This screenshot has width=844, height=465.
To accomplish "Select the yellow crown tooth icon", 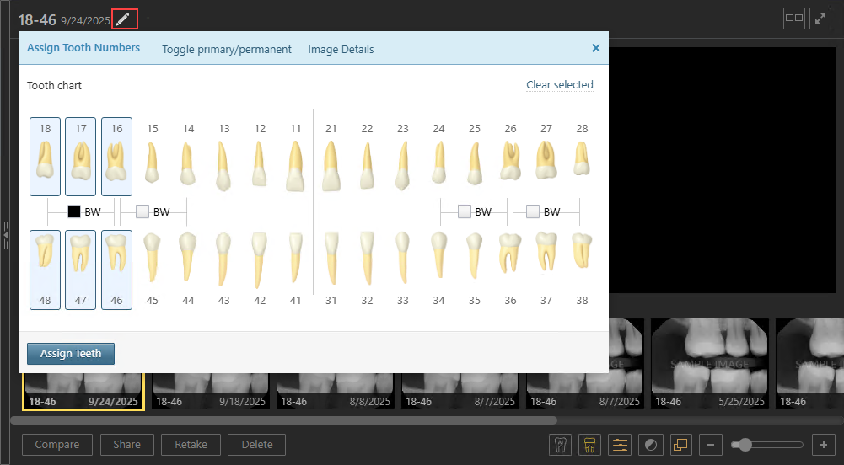I will click(x=589, y=444).
